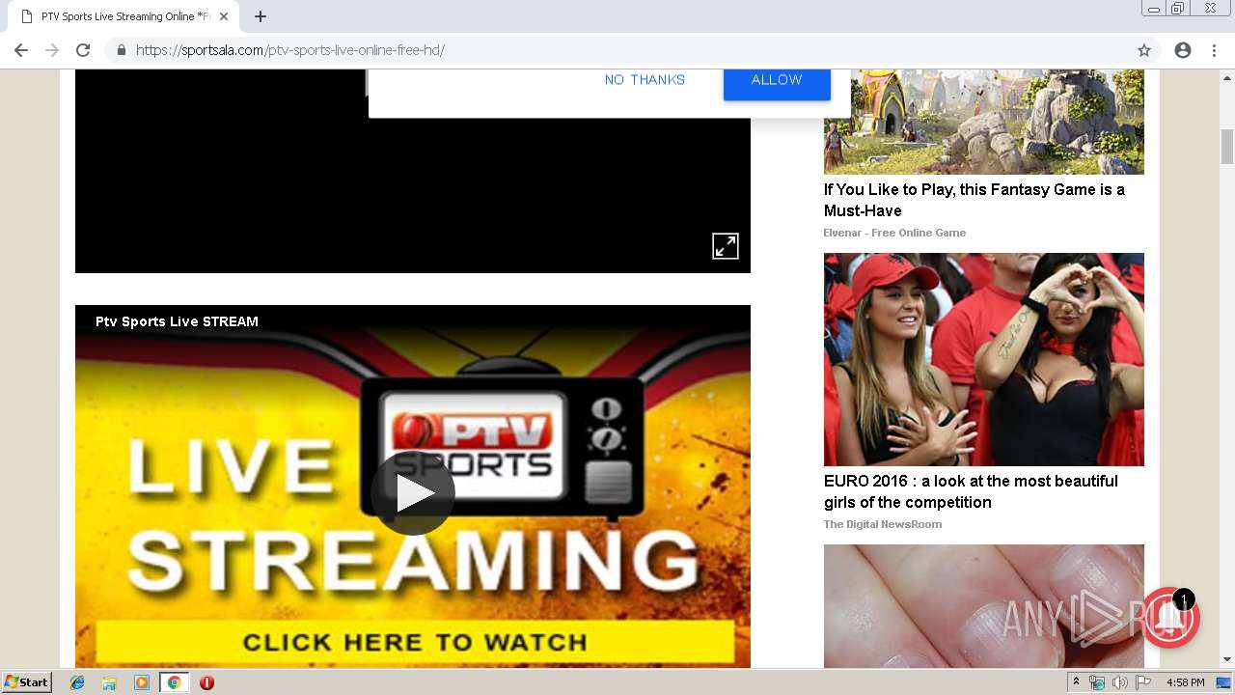Image resolution: width=1235 pixels, height=695 pixels.
Task: Open The Digital NewsRoom source label
Action: click(x=883, y=524)
